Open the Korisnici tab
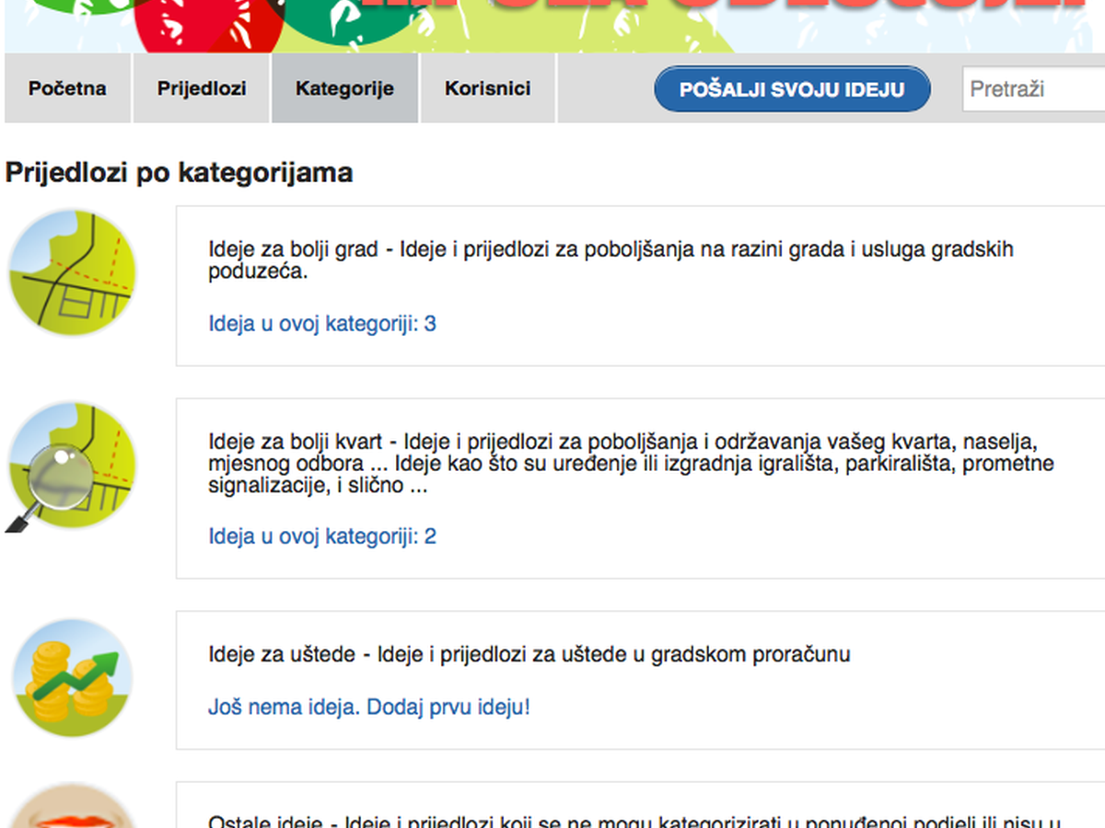The image size is (1105, 828). click(x=487, y=88)
